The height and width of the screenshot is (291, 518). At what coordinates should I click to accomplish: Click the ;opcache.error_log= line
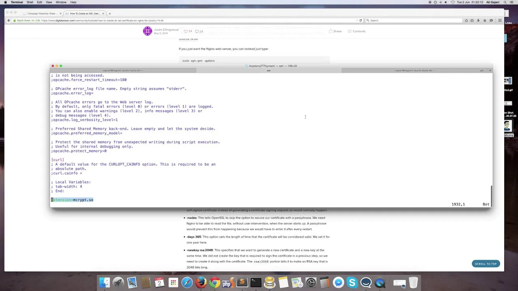click(72, 93)
